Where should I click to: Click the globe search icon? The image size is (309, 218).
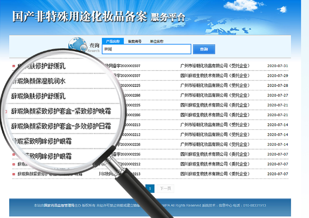pos(78,44)
